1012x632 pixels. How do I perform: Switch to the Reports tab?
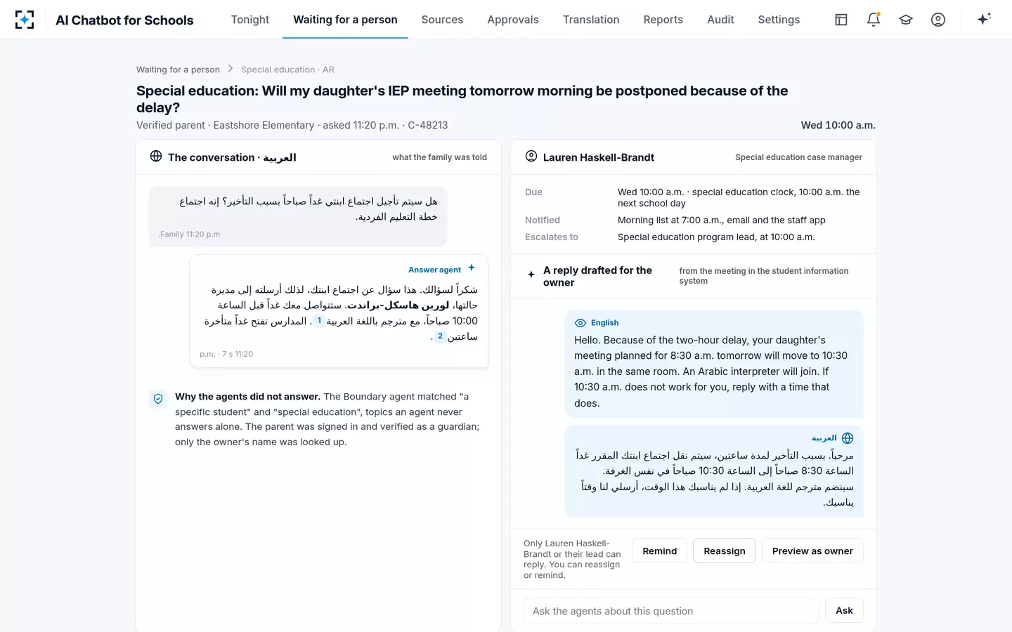click(x=663, y=20)
